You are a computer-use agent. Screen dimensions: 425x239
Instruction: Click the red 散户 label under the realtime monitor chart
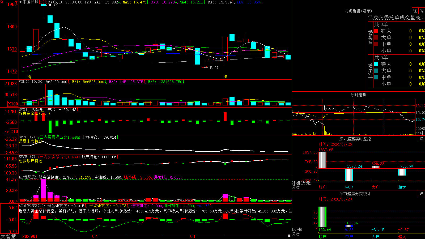pyautogui.click(x=322, y=187)
